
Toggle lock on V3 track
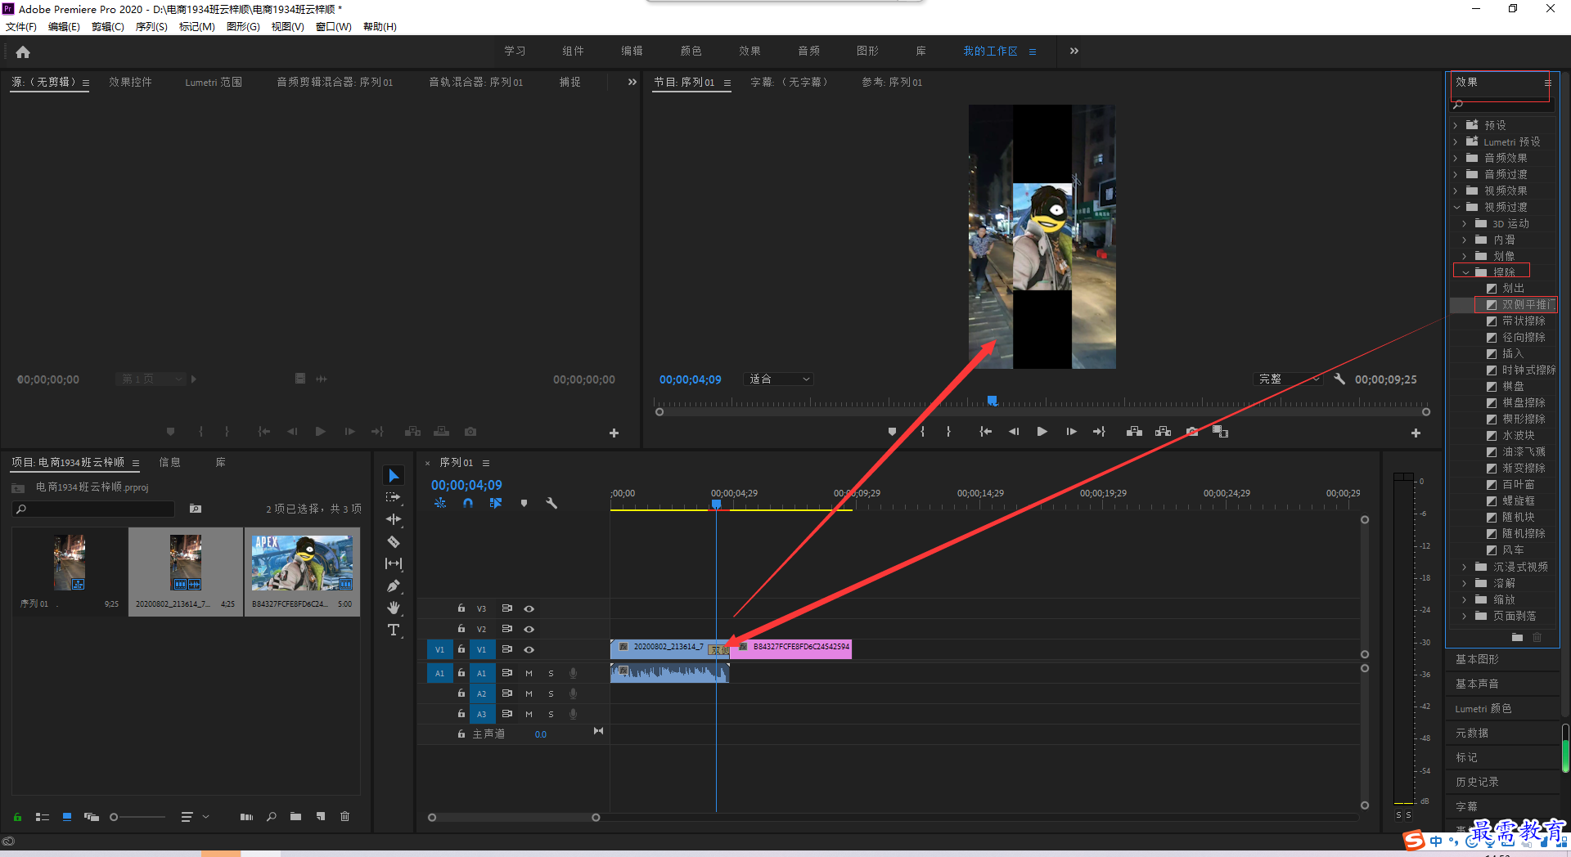pyautogui.click(x=461, y=608)
